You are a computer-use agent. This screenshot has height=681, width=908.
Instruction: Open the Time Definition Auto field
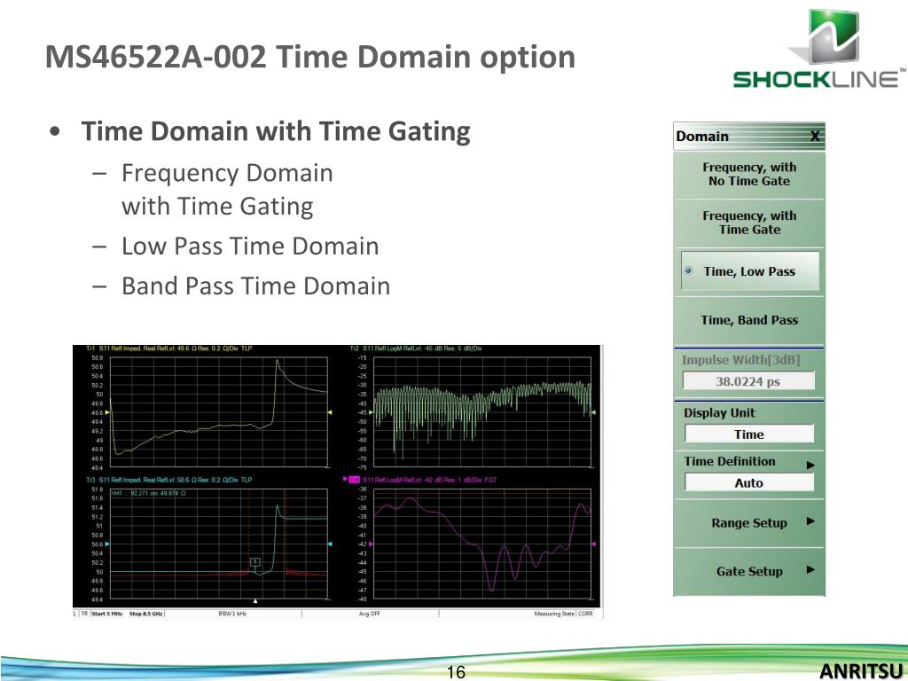pyautogui.click(x=748, y=482)
